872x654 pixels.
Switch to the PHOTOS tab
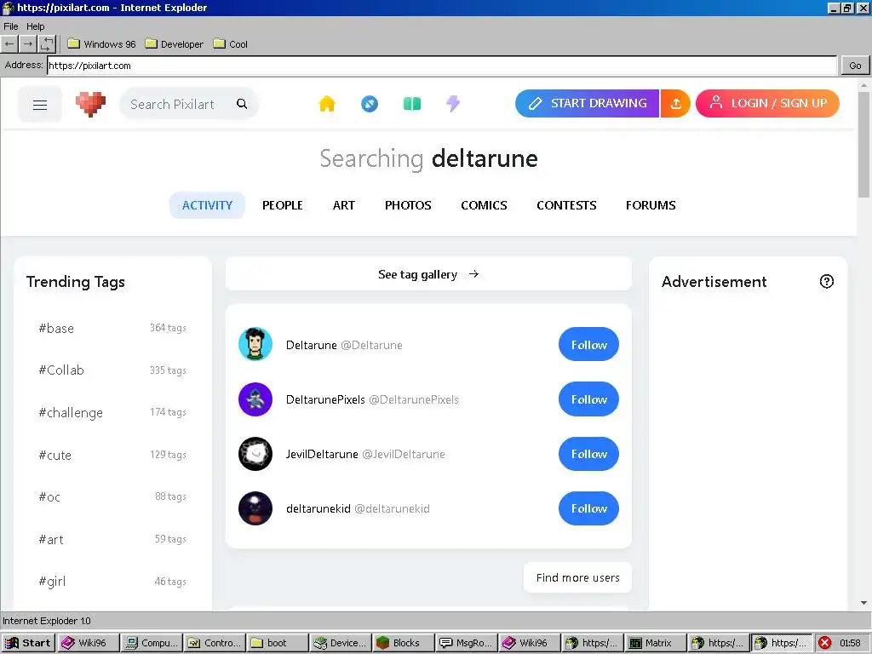tap(408, 205)
